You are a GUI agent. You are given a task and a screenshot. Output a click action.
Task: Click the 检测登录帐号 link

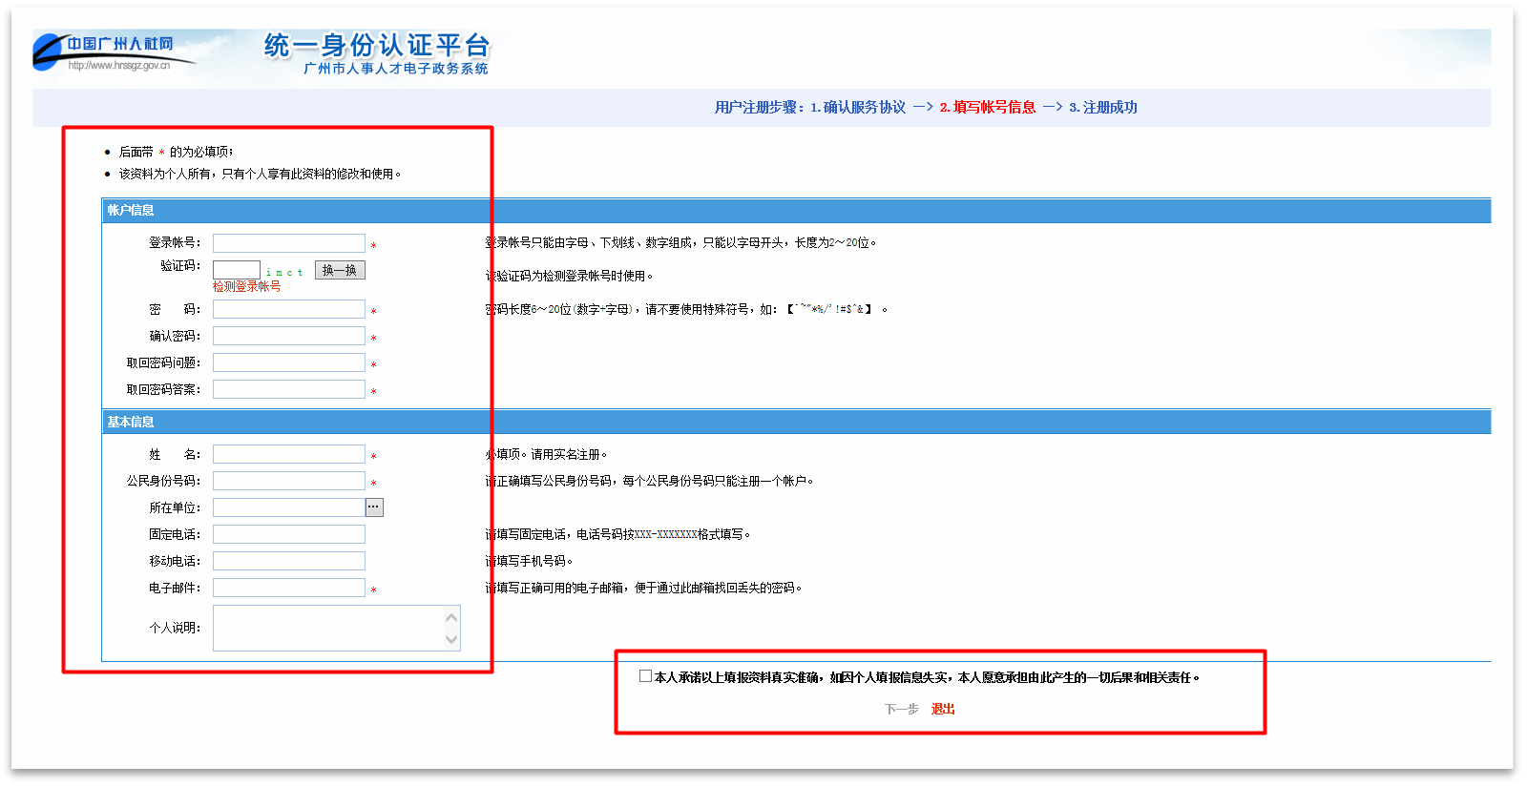pos(246,286)
